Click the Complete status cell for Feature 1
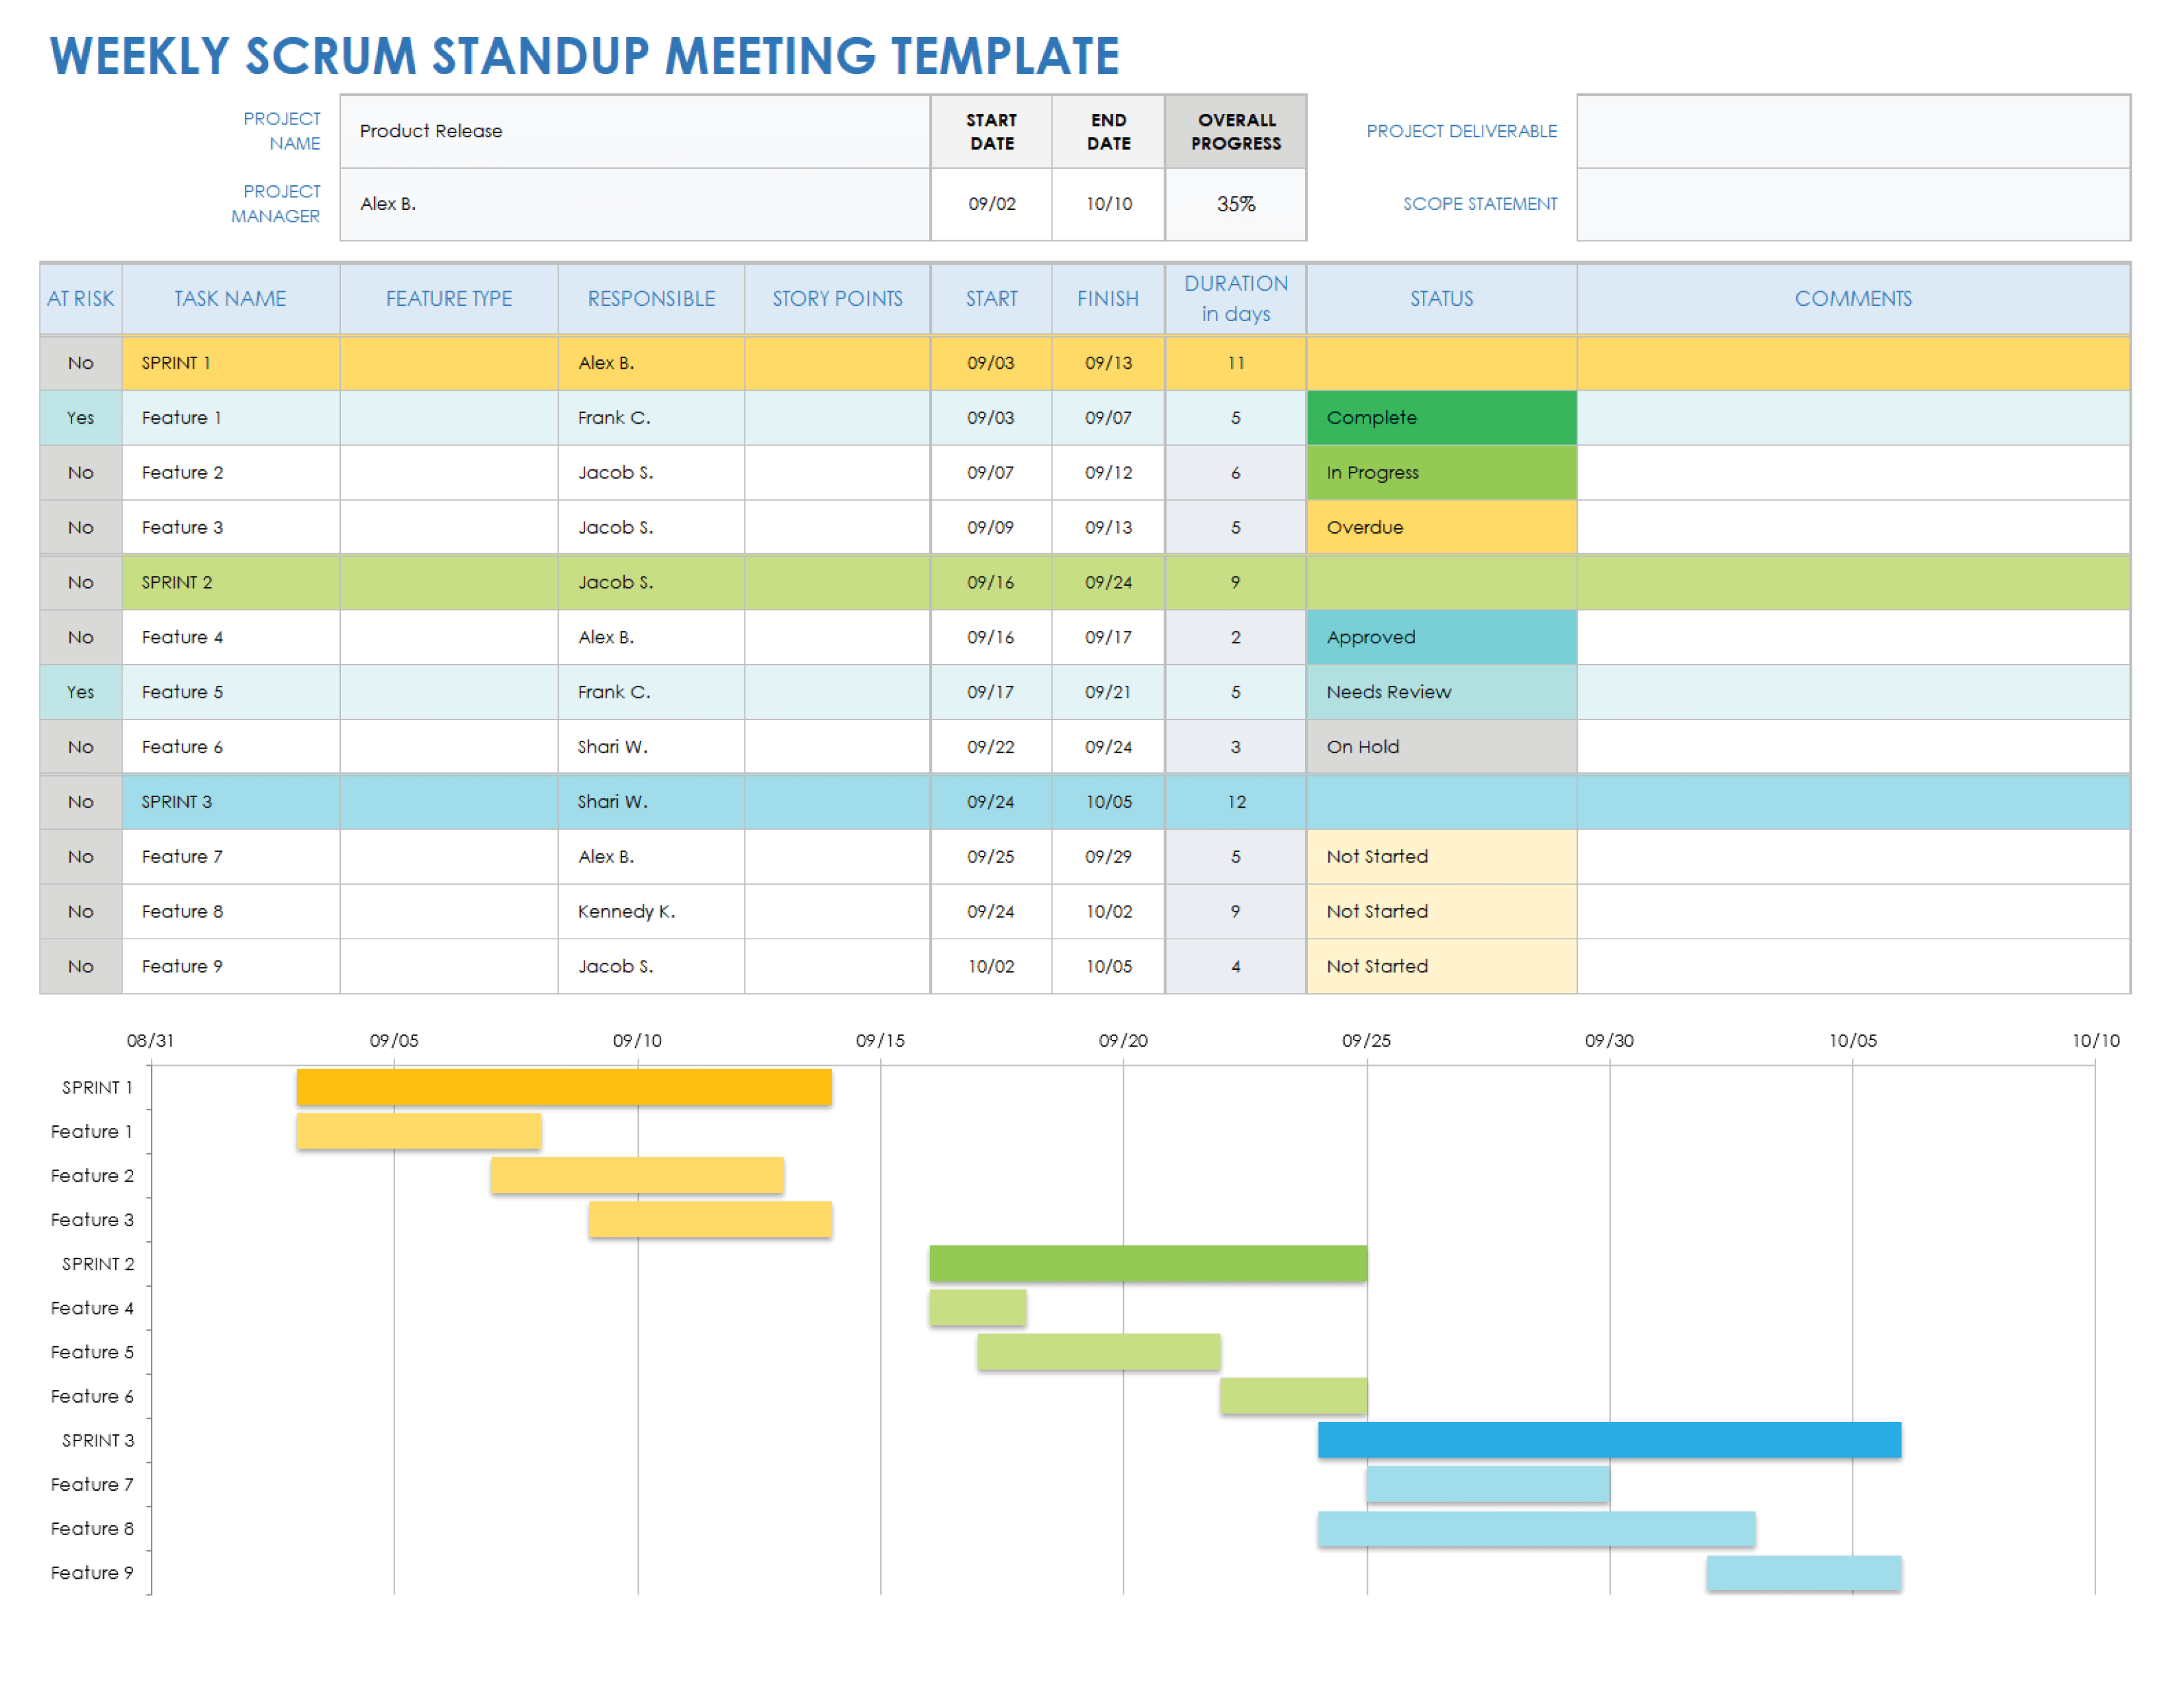Screen dimensions: 2184x1688 tap(1441, 418)
